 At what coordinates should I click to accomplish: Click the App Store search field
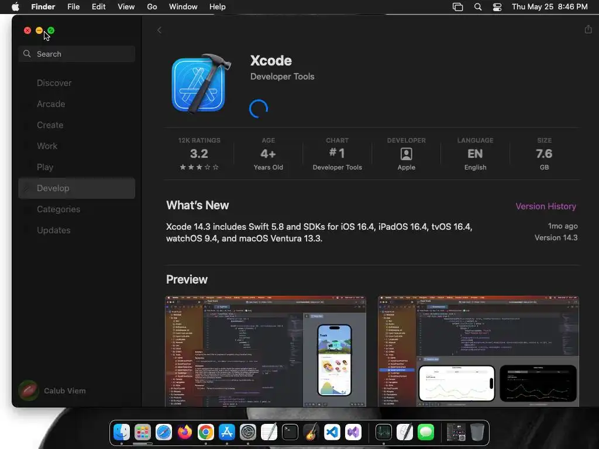pyautogui.click(x=77, y=54)
